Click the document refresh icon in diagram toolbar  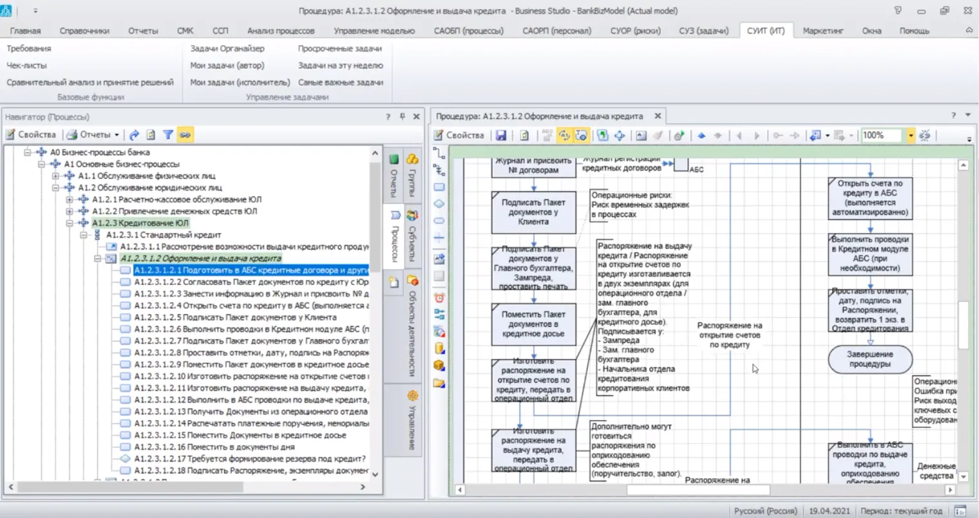pos(524,135)
